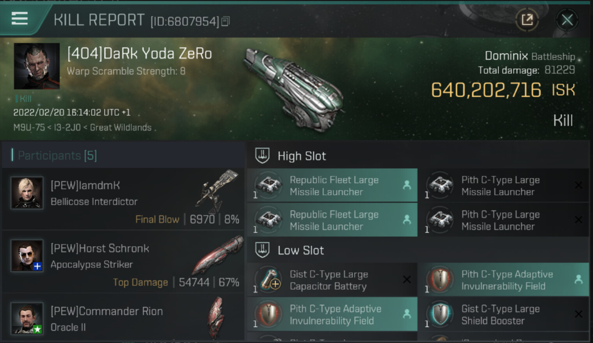Select first Republic Fleet Large Missile Launcher
The width and height of the screenshot is (593, 343).
332,186
